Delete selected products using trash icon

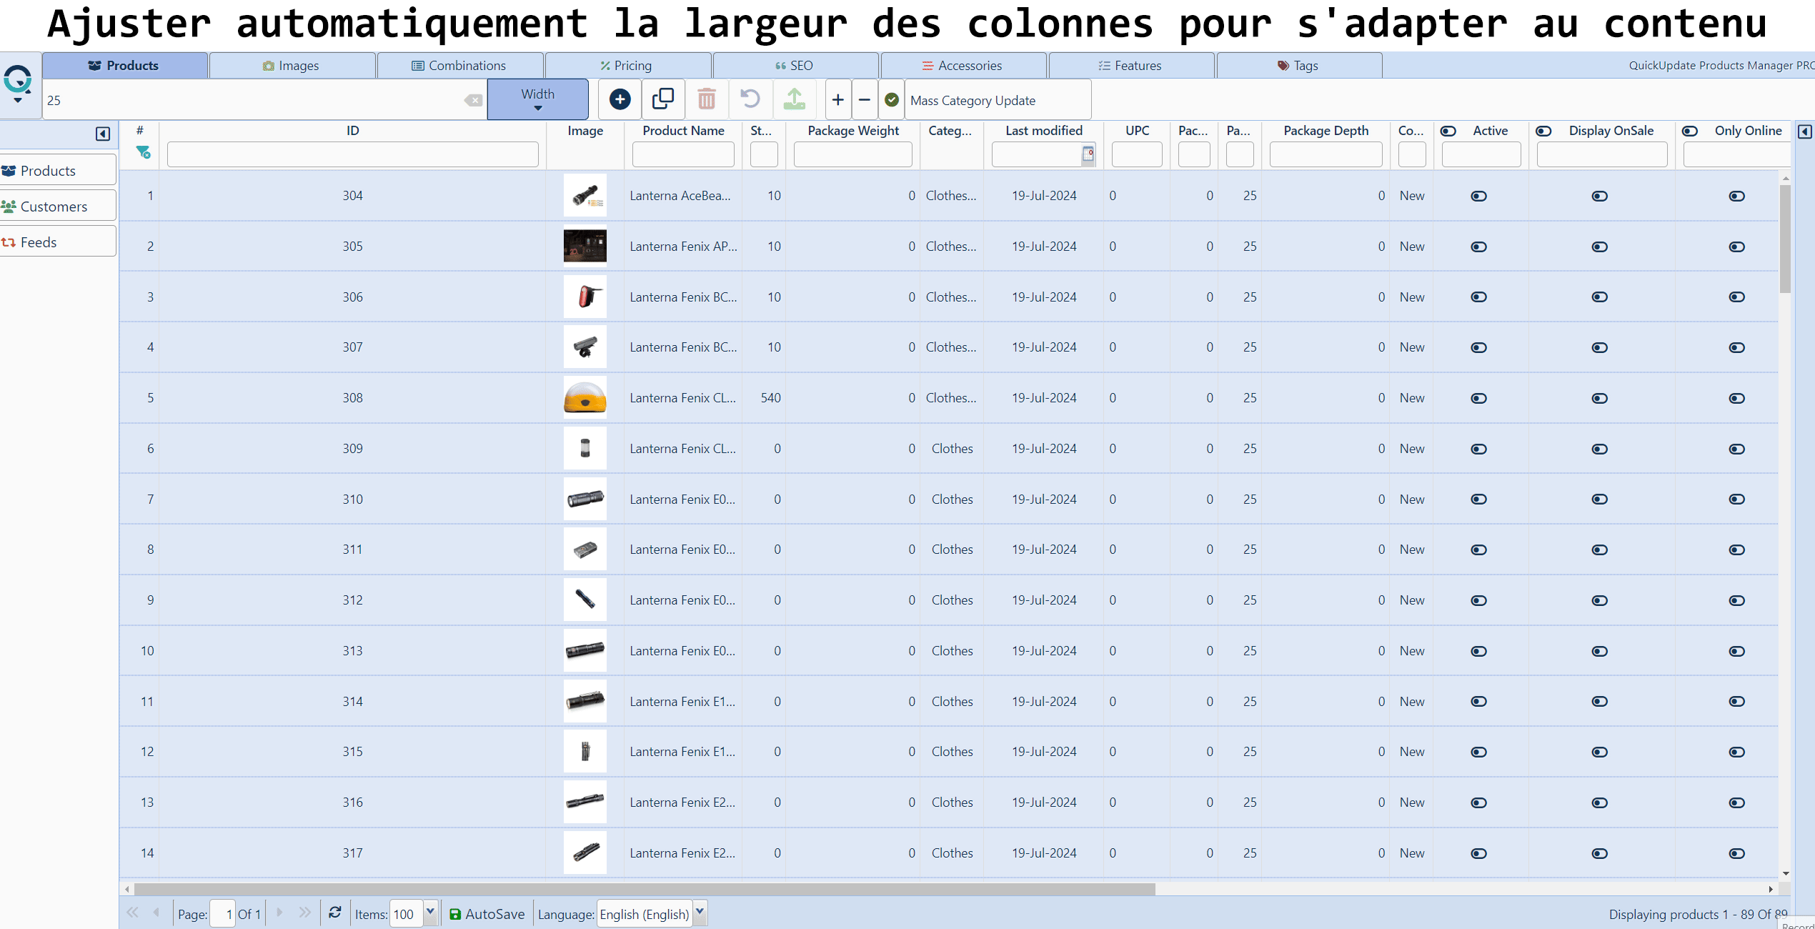707,99
